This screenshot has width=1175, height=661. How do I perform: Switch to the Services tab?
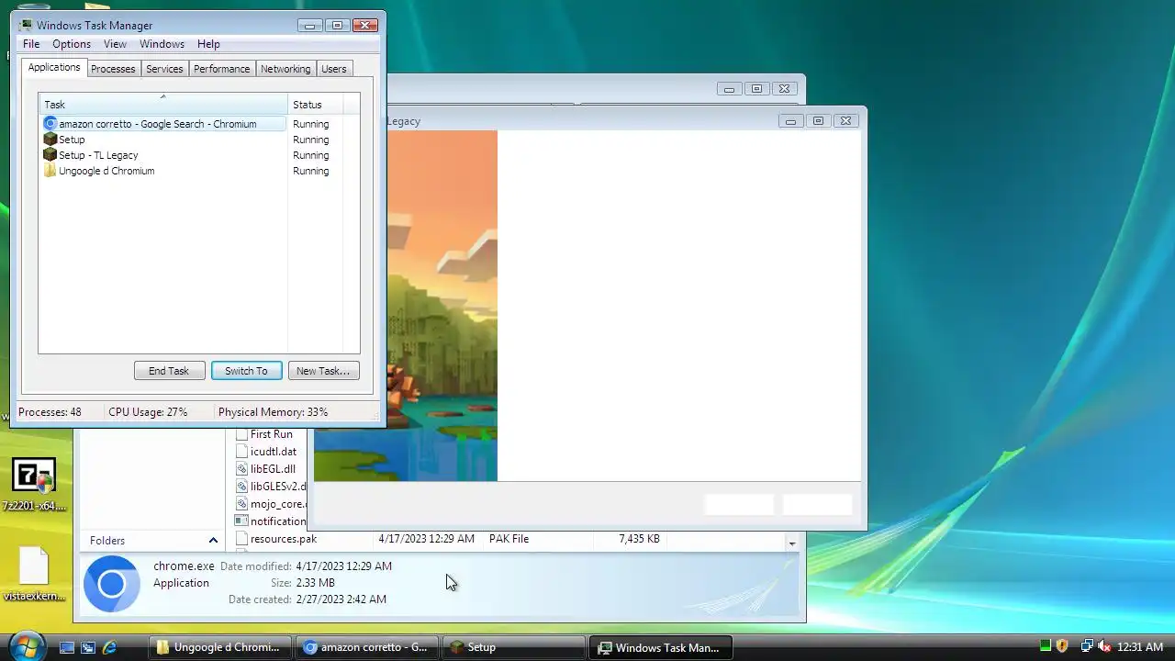click(x=164, y=69)
